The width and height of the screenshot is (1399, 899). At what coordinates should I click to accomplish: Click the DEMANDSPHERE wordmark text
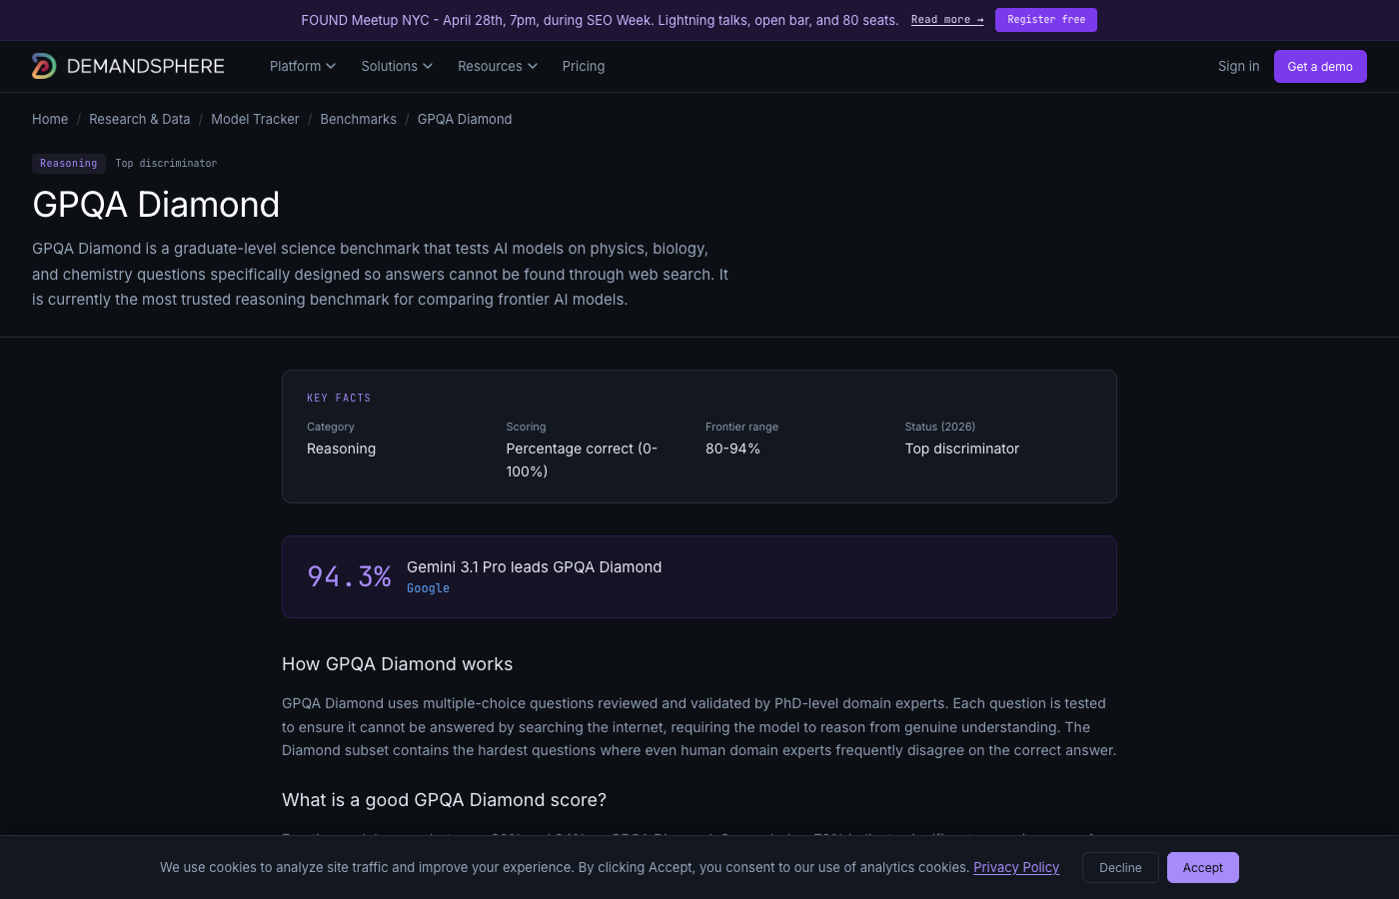point(146,66)
